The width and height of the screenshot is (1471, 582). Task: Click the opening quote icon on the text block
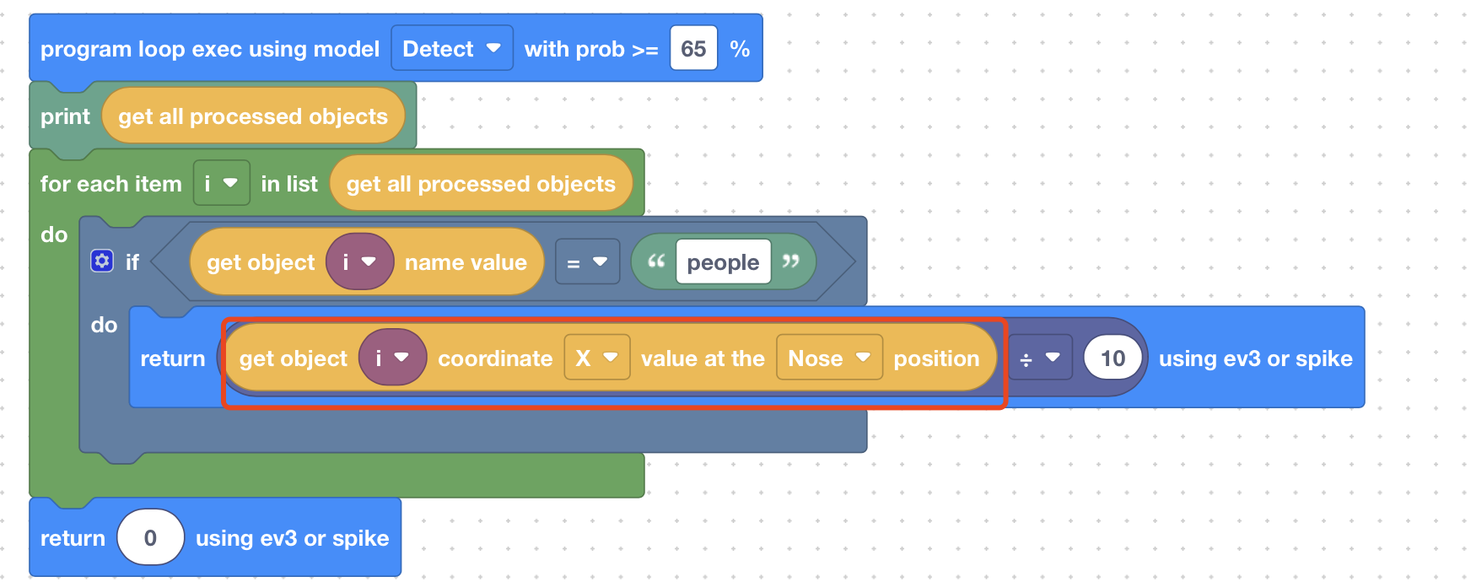(x=656, y=261)
